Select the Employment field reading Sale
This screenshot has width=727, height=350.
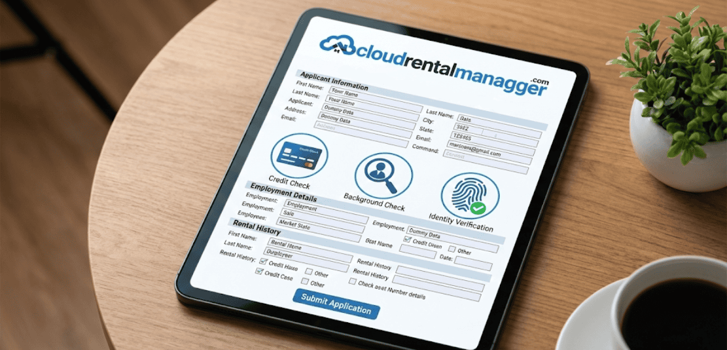pos(323,220)
